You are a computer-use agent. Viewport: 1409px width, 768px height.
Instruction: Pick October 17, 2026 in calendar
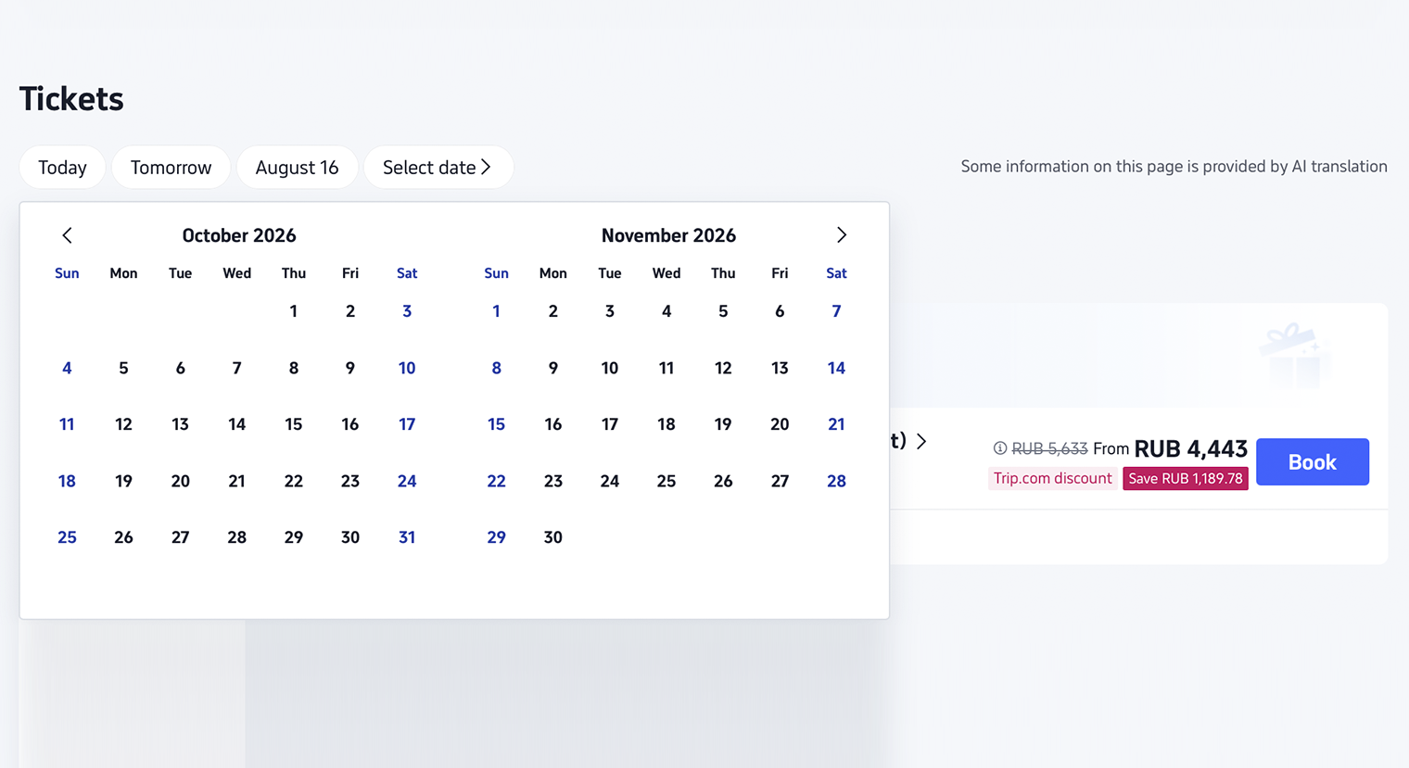coord(407,424)
